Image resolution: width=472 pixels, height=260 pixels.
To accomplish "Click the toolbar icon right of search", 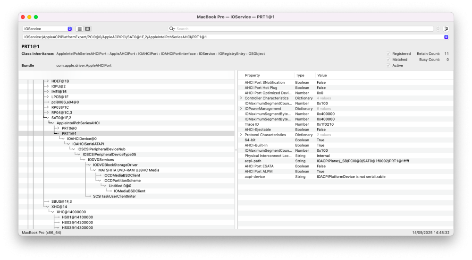I will pyautogui.click(x=446, y=29).
